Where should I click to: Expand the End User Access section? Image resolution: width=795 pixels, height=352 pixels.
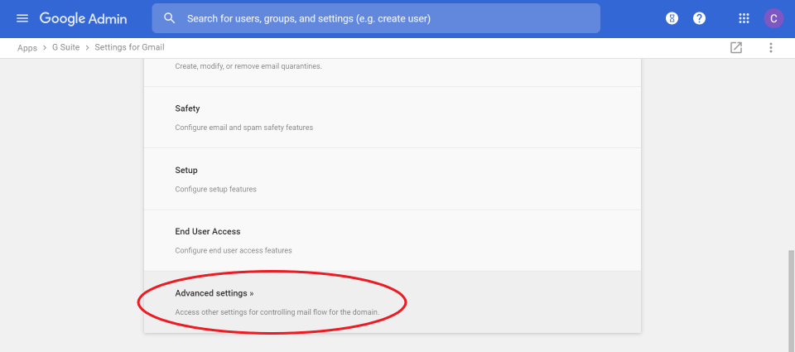pyautogui.click(x=393, y=240)
